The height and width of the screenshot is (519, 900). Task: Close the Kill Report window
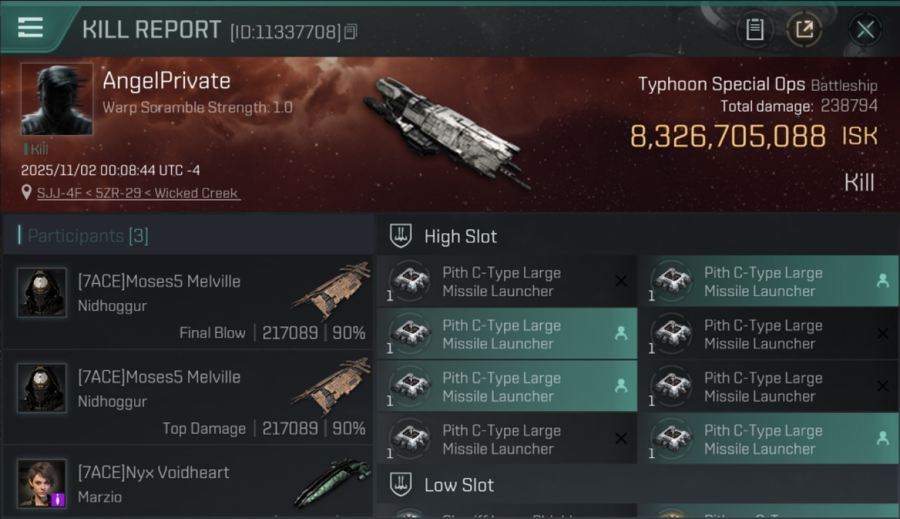pos(865,30)
